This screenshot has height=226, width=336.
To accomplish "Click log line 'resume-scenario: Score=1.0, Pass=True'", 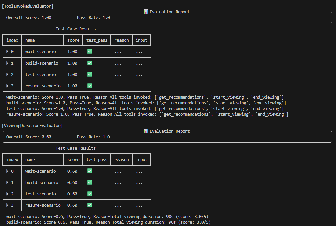I will click(x=147, y=114).
